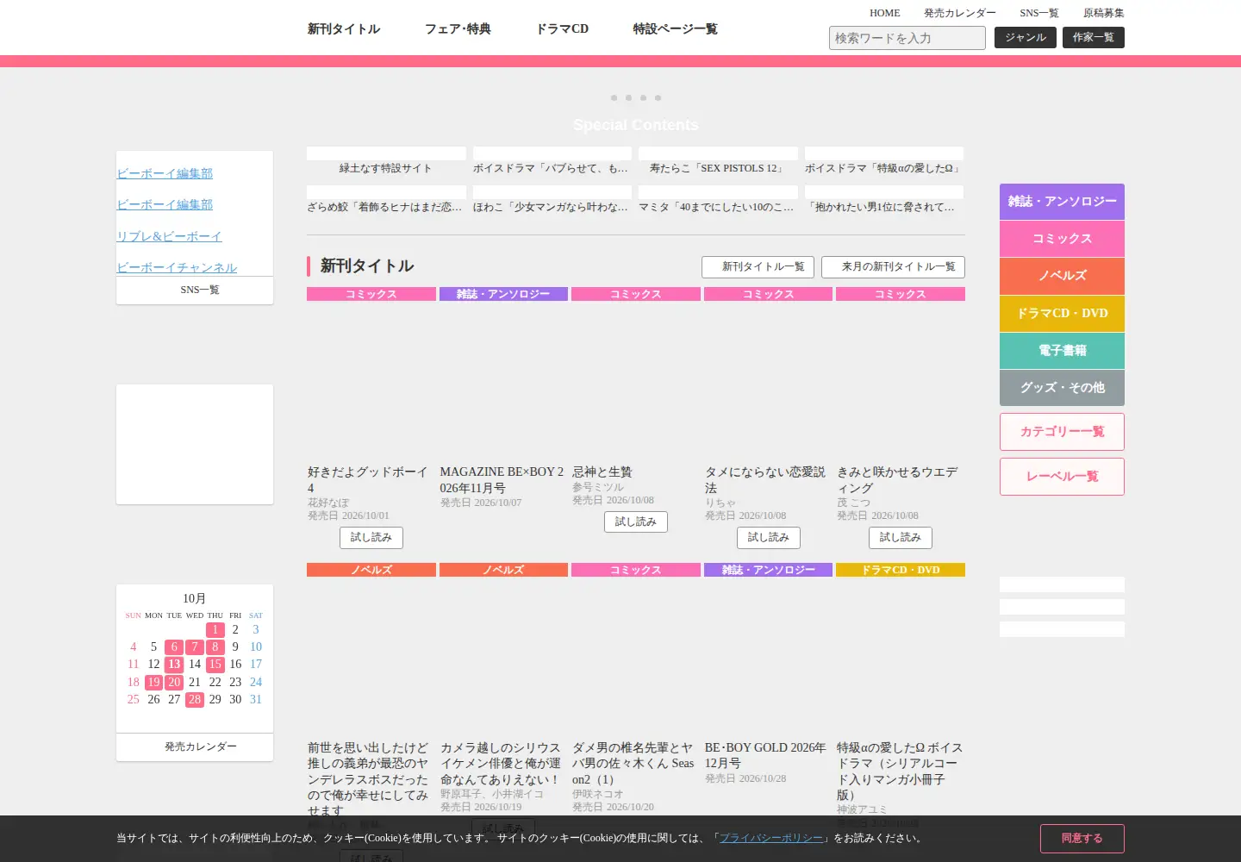Viewport: 1241px width, 862px height.
Task: Click the 来月の新刊タイトル一覧 button
Action: 893,267
